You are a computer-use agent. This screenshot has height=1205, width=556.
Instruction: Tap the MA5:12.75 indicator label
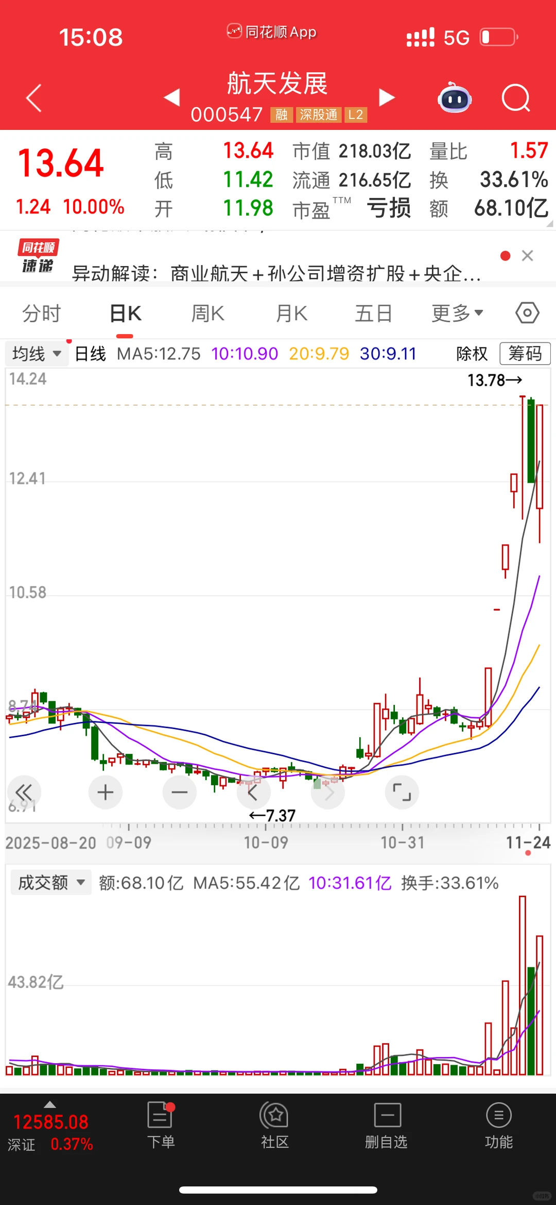[159, 354]
